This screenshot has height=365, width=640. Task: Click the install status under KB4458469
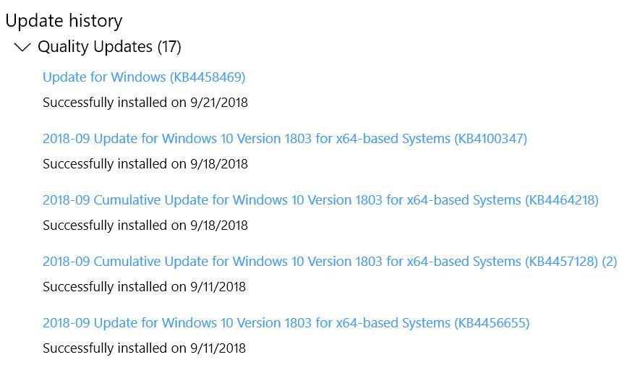(x=145, y=103)
